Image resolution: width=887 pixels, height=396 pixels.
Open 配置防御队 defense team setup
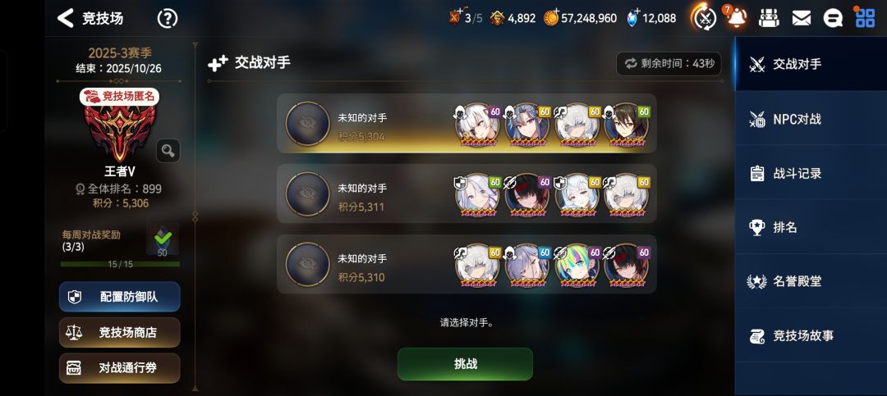pos(120,297)
